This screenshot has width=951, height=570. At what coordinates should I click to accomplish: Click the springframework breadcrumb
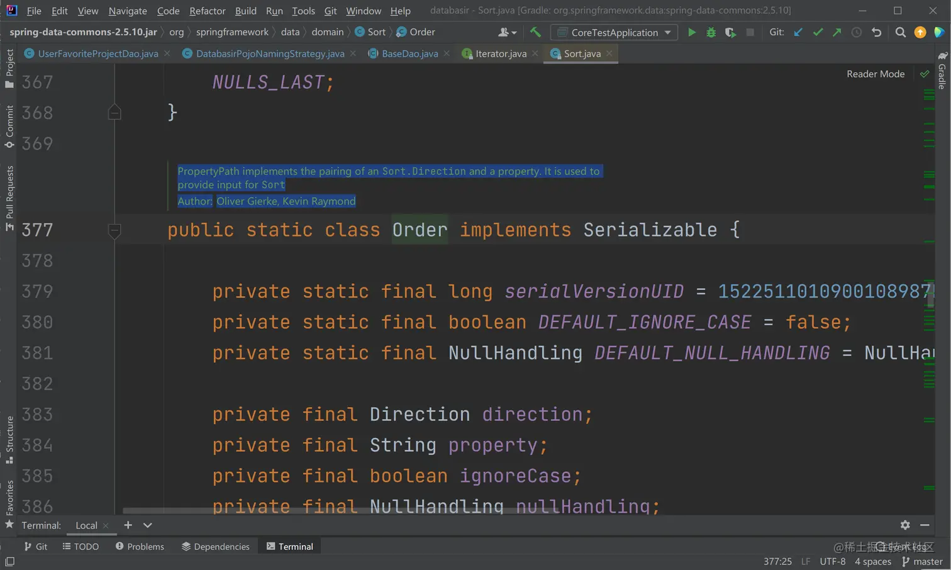[232, 32]
